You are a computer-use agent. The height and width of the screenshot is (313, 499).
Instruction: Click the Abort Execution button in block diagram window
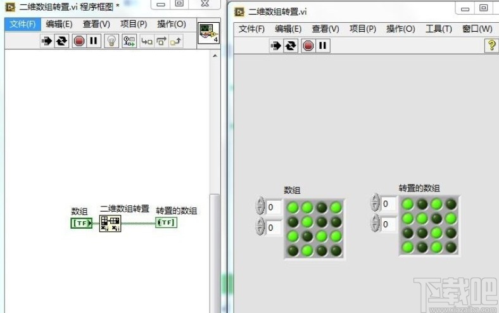[79, 41]
